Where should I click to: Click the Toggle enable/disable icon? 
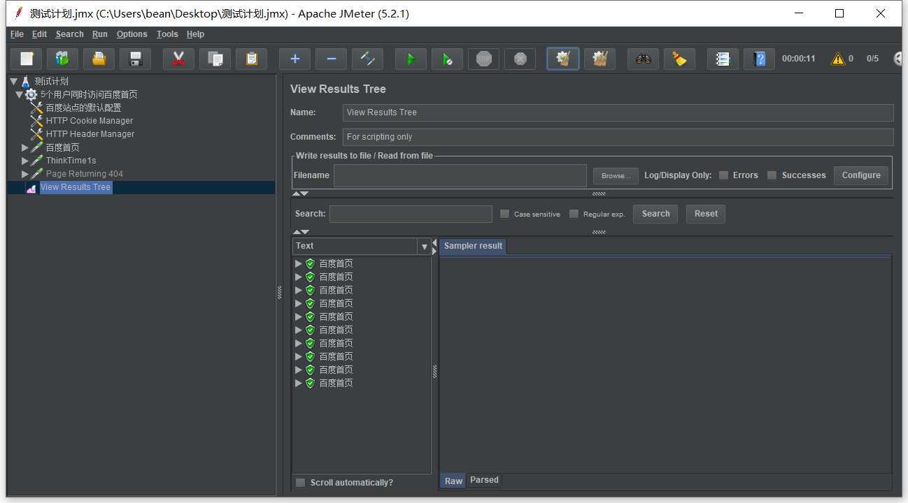[367, 59]
